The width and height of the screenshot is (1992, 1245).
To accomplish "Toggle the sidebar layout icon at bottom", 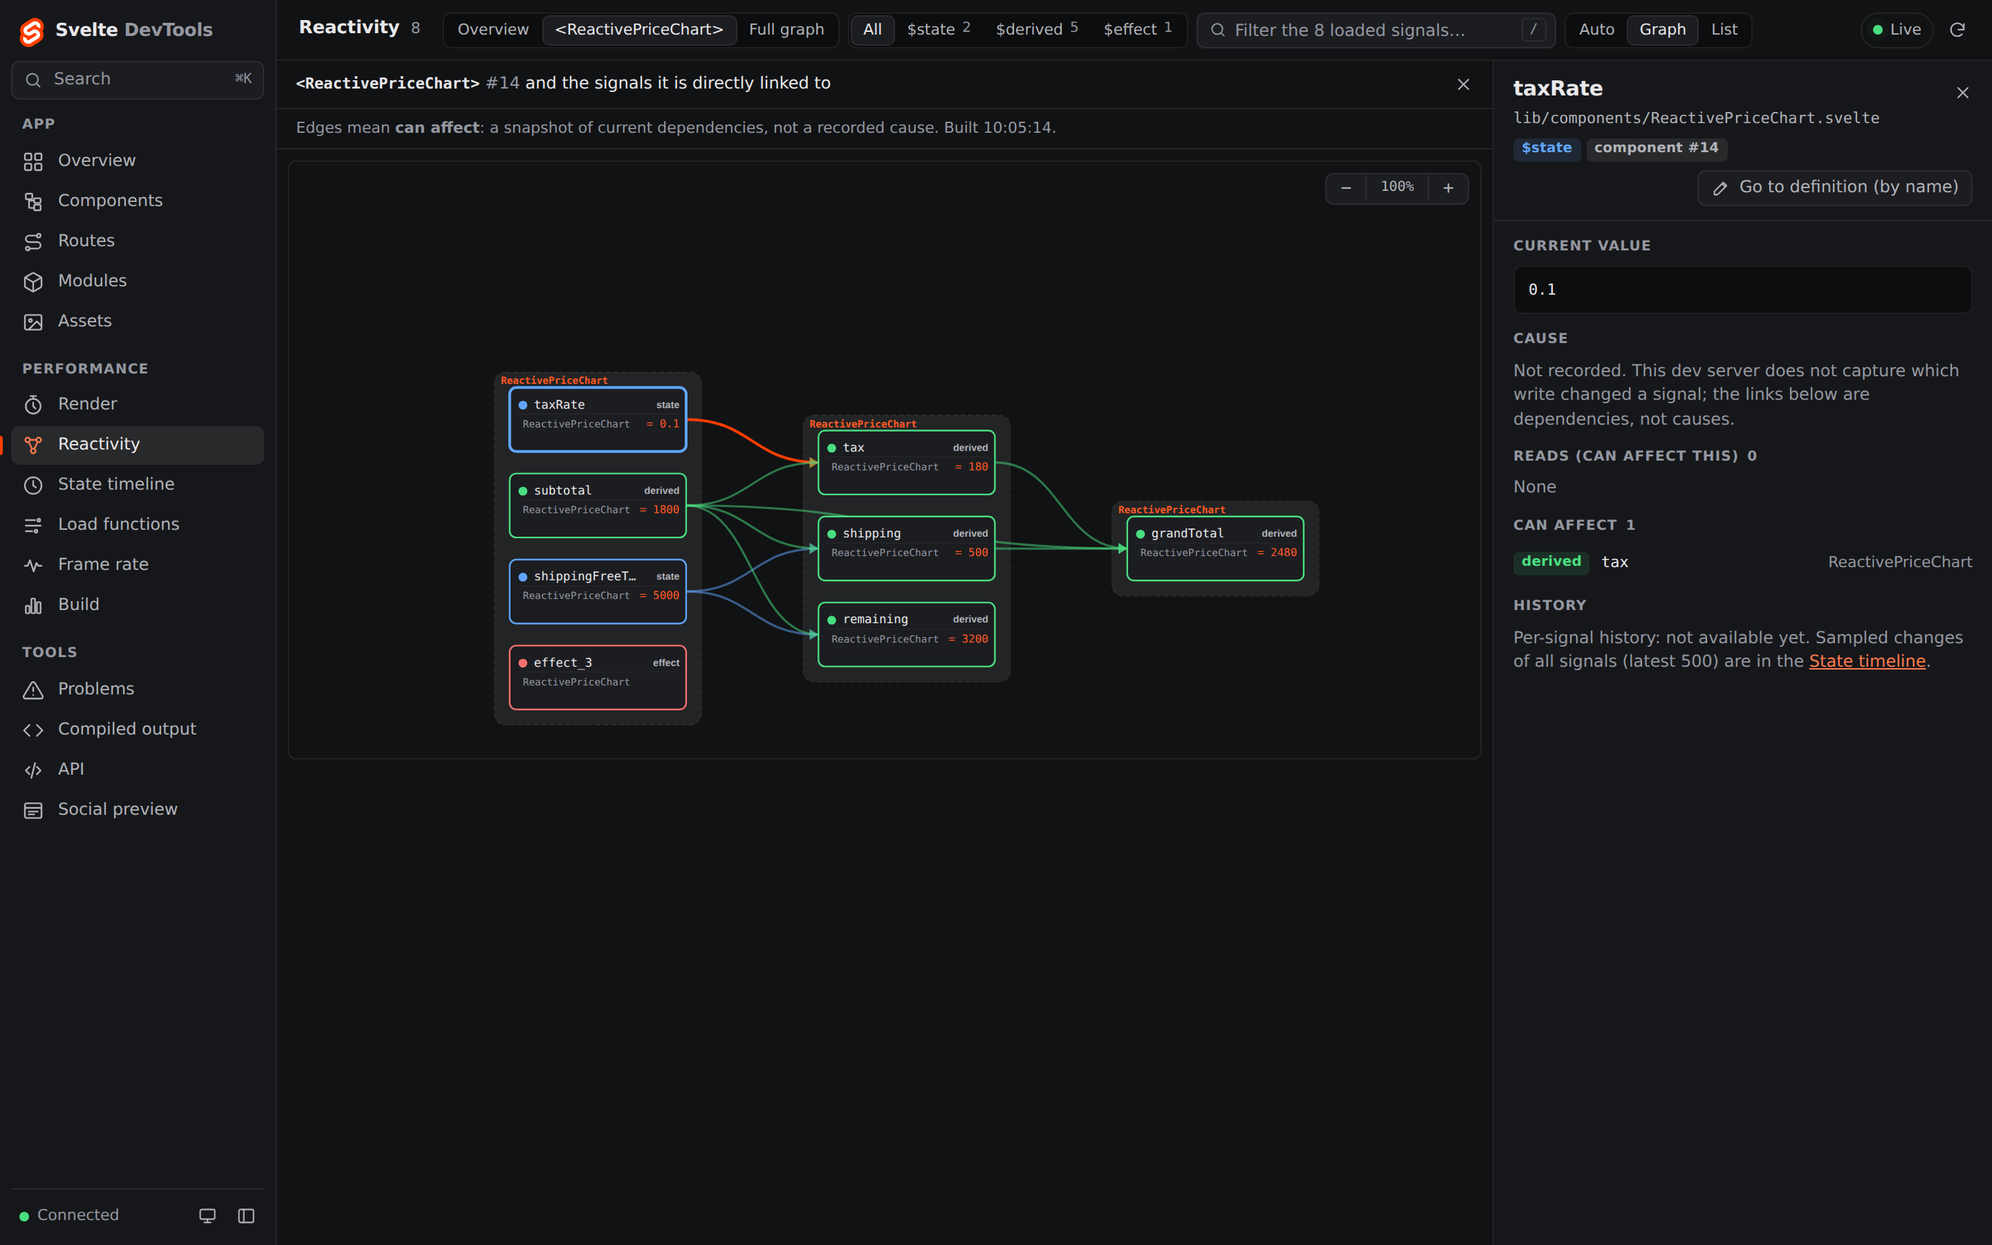I will (x=246, y=1215).
